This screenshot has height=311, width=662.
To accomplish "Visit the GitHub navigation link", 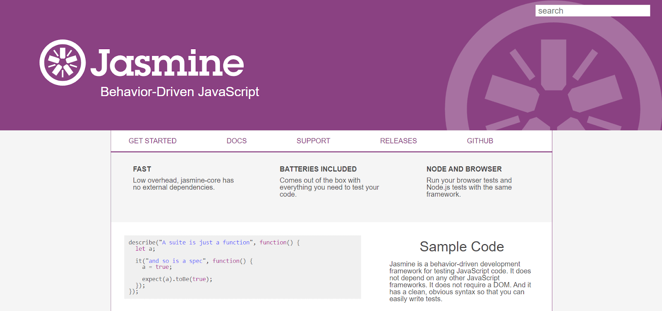I will pyautogui.click(x=480, y=141).
